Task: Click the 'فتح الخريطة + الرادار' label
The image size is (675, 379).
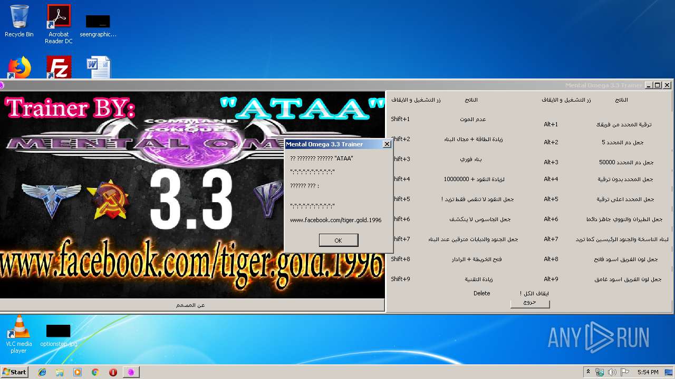Action: click(477, 260)
